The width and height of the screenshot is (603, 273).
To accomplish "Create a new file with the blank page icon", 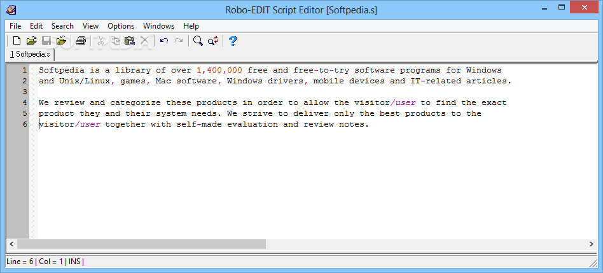I will [x=17, y=40].
